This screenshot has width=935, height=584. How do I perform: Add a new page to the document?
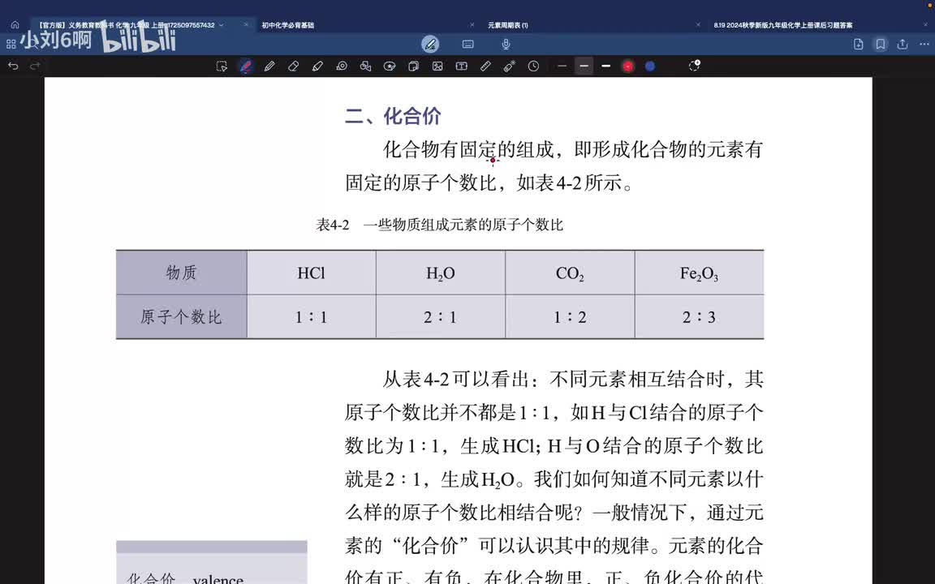click(859, 44)
